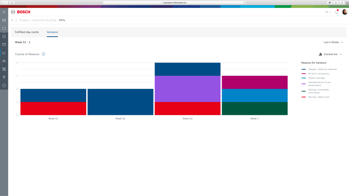Viewport: 349px width, 196px height.
Task: Switch to Fulfilled day cards tab
Action: click(27, 32)
